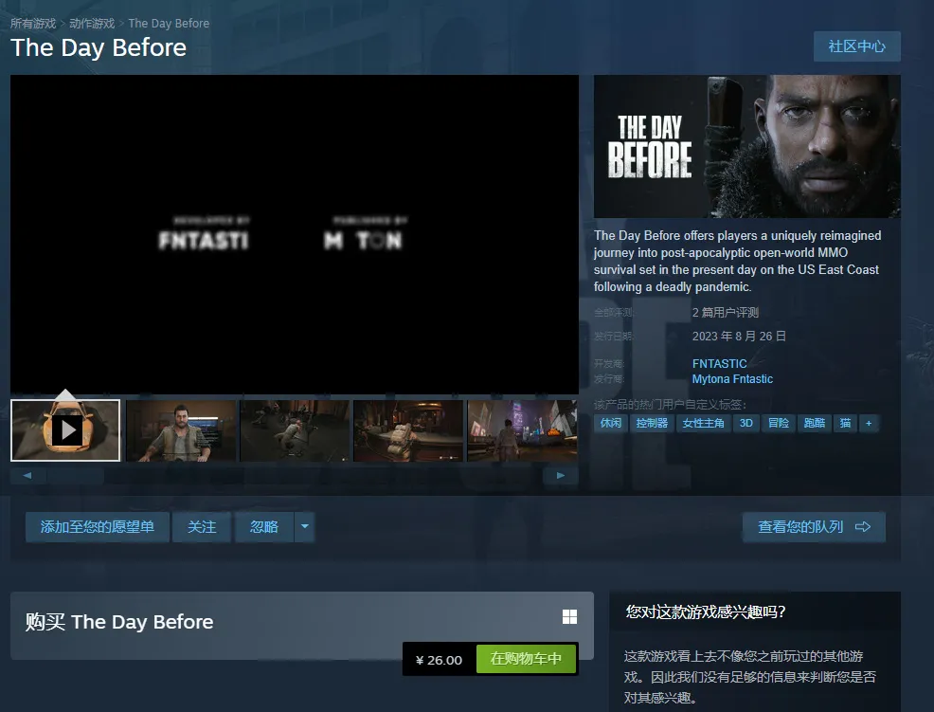Open the 社区中心 community hub button
The image size is (934, 712).
(856, 46)
